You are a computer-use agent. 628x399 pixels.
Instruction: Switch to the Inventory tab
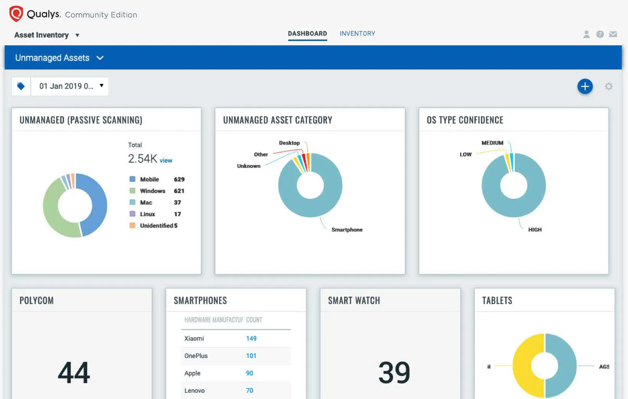coord(357,34)
